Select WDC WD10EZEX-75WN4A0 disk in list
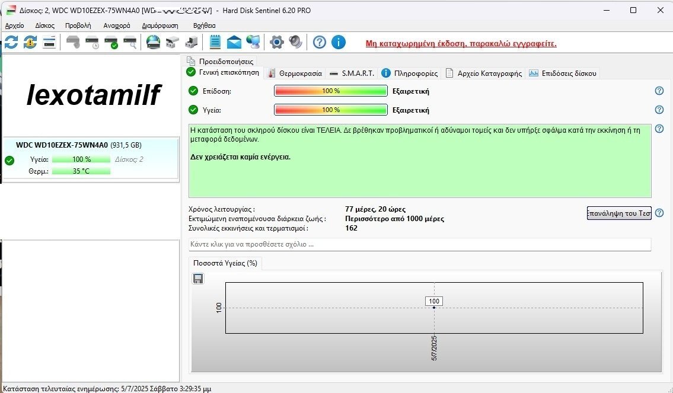Screen dimensions: 673x393 coord(91,158)
